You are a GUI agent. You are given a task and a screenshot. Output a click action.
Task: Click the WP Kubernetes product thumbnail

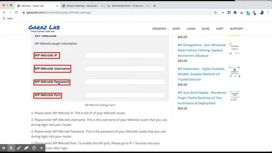235,72
